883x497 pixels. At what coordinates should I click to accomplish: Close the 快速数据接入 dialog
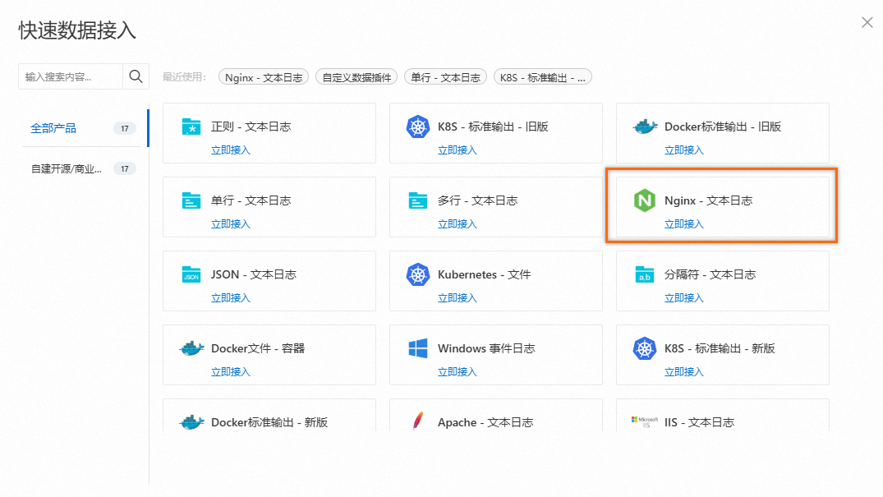click(x=867, y=22)
